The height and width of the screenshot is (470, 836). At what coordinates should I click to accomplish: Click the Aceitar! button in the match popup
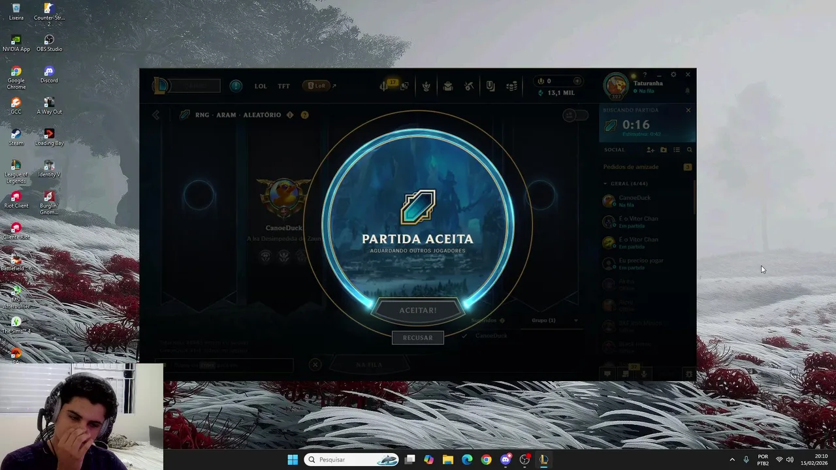[417, 310]
